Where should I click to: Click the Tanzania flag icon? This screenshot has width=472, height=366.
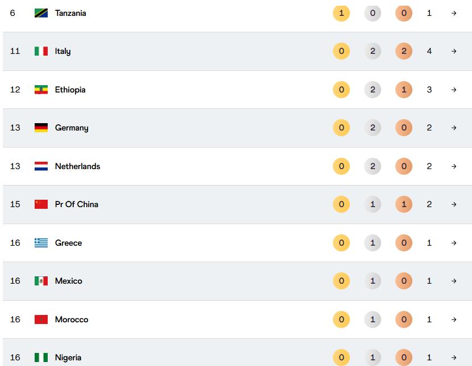41,13
